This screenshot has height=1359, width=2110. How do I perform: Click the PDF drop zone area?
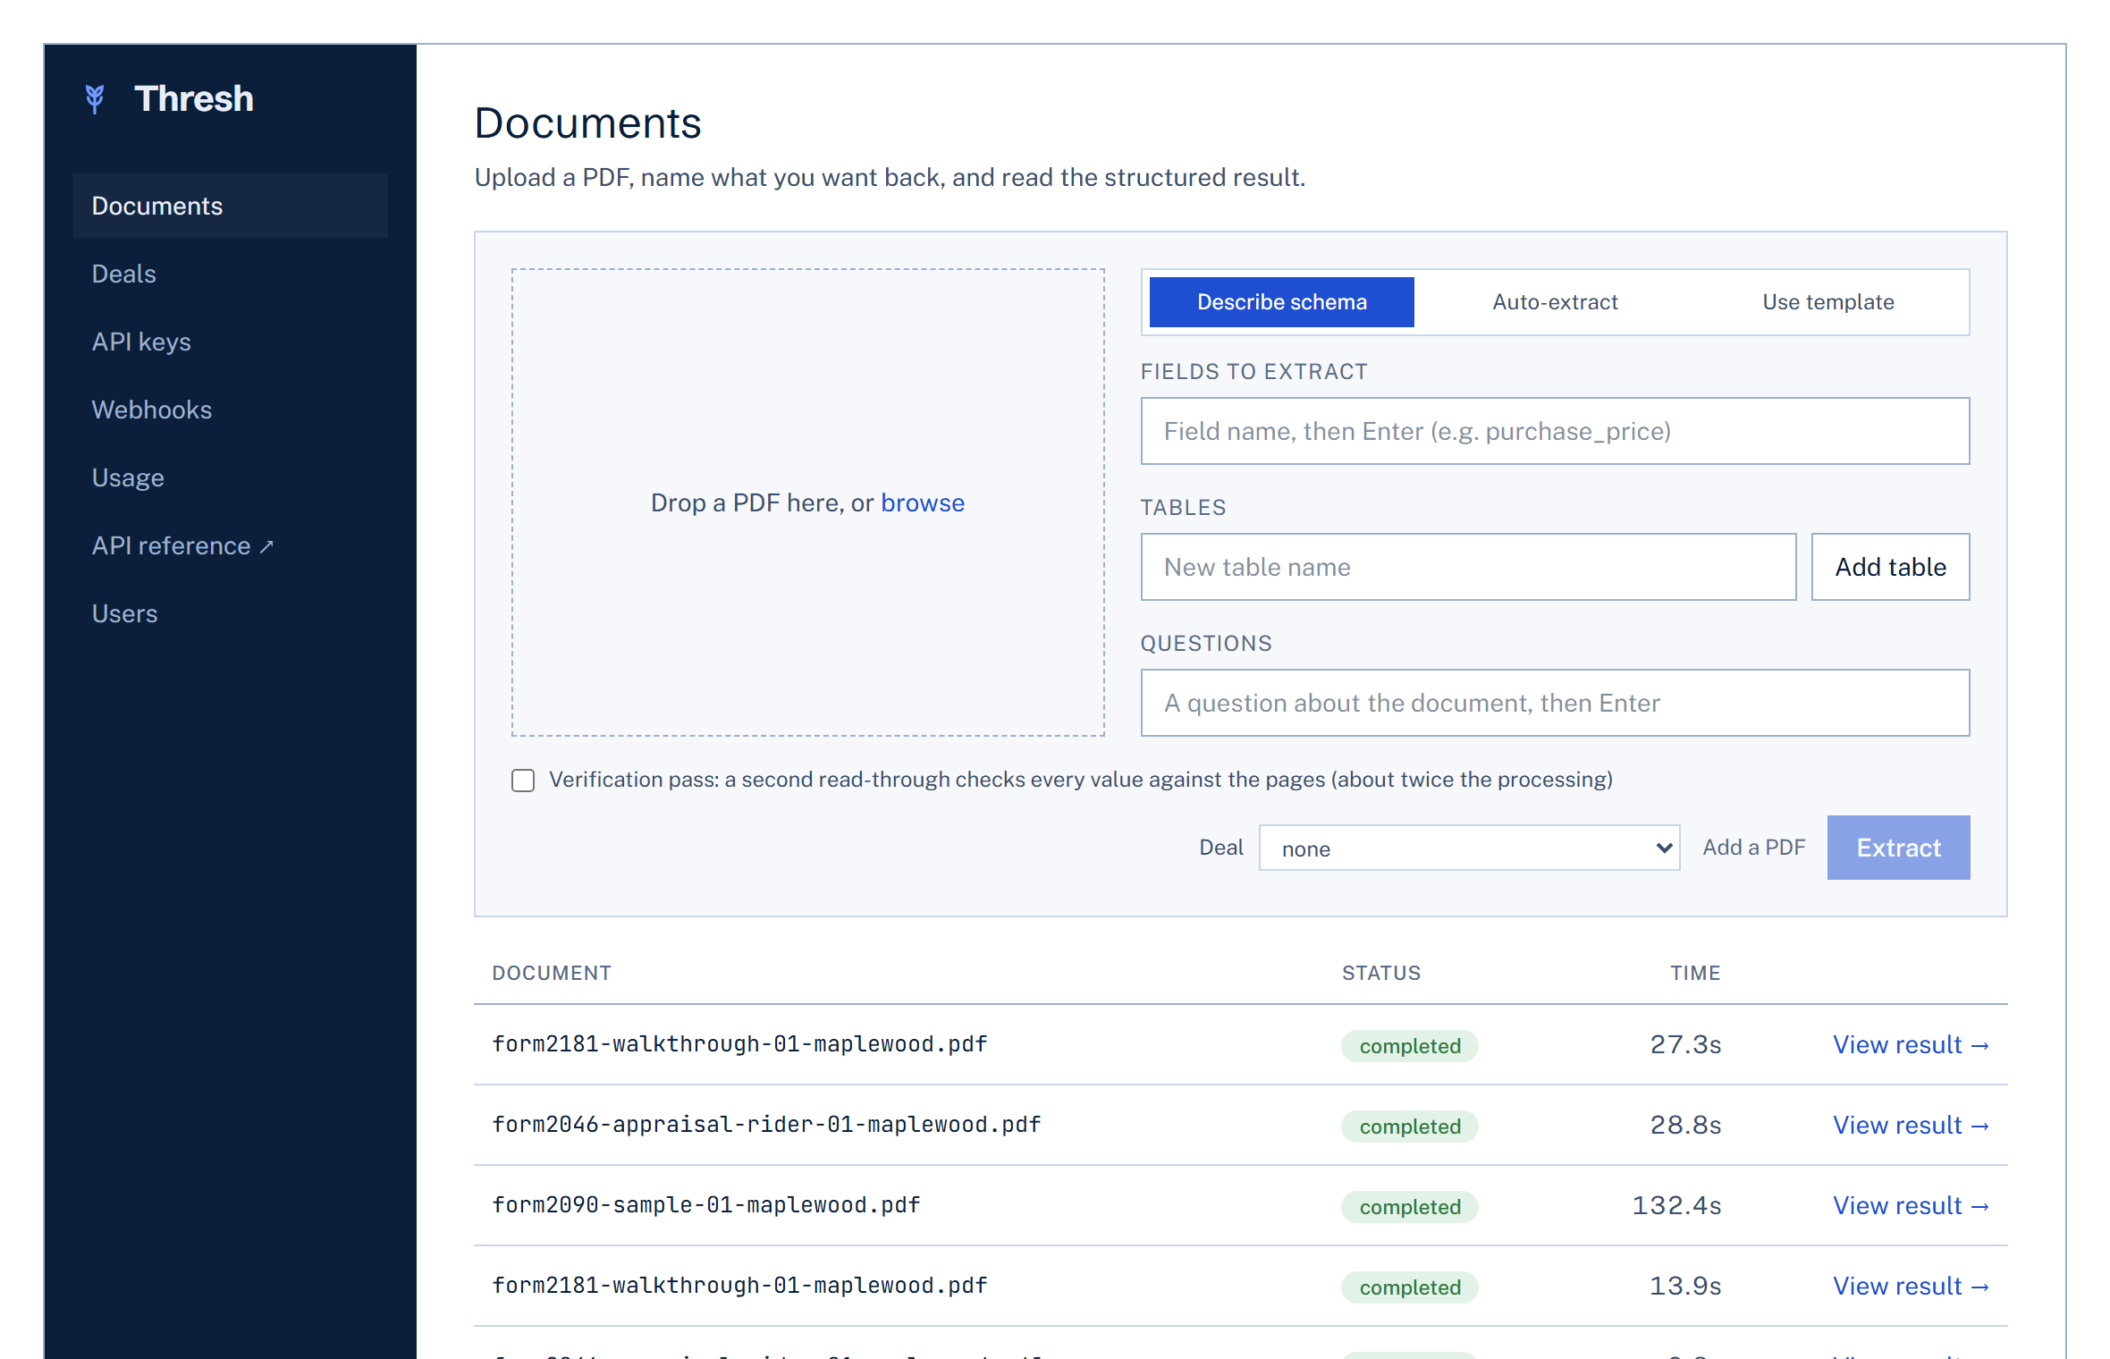click(807, 502)
